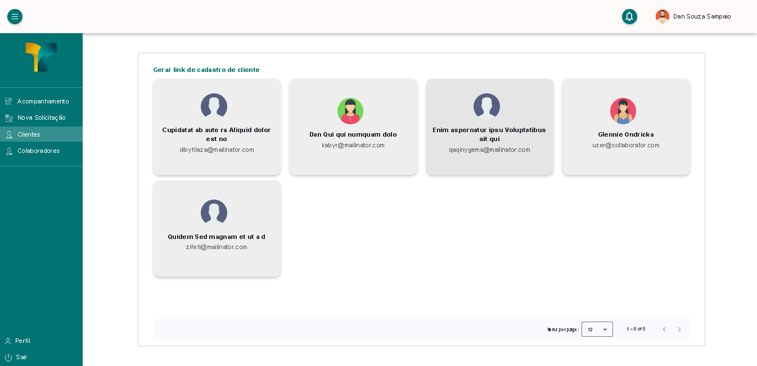Image resolution: width=757 pixels, height=366 pixels.
Task: Click the Perfil user icon
Action: [8, 341]
